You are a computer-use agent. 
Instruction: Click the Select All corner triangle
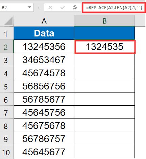pyautogui.click(x=8, y=21)
